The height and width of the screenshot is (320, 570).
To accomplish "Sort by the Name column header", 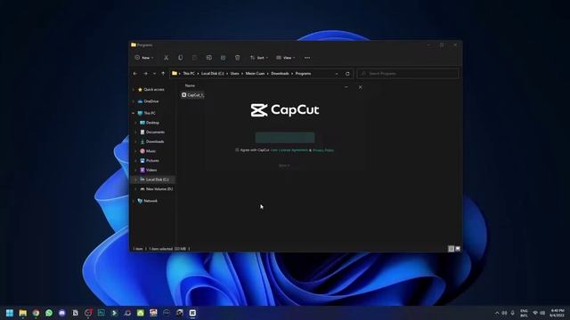I will pos(190,85).
